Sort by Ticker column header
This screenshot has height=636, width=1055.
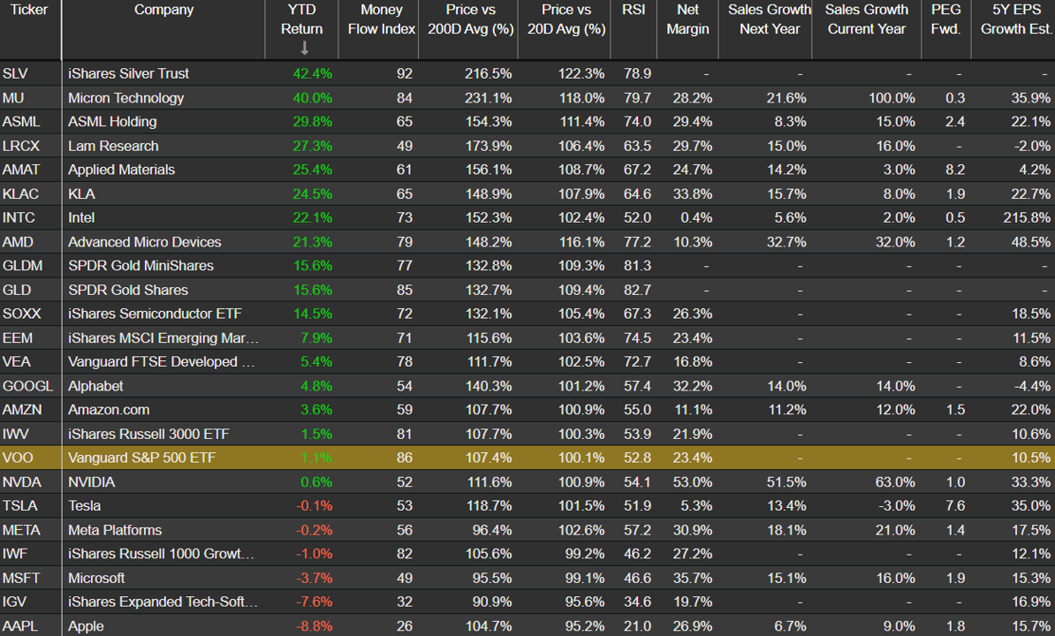tap(29, 10)
